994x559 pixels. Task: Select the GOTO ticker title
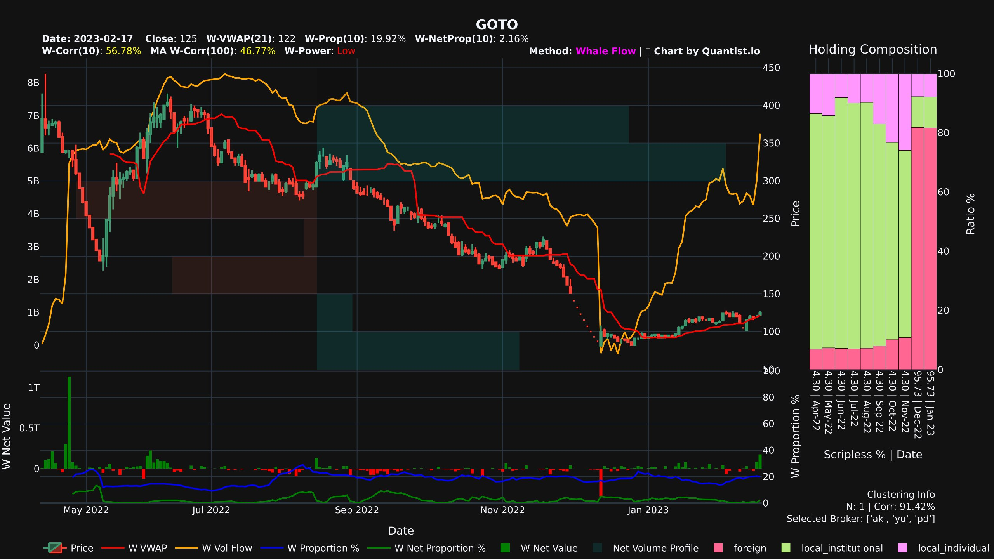click(497, 24)
